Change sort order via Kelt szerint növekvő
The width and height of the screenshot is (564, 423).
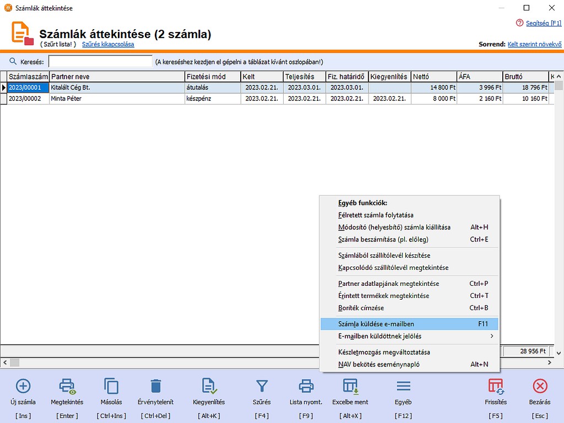tap(534, 44)
